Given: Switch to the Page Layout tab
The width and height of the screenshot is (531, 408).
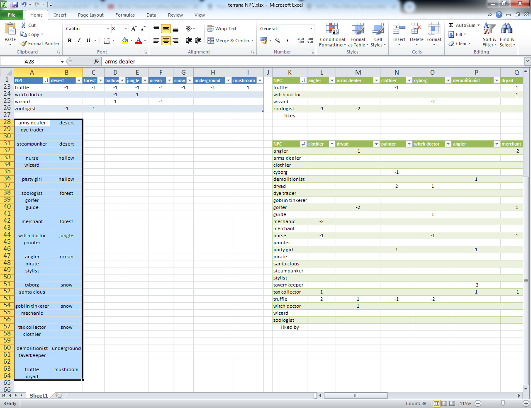Looking at the screenshot, I should tap(91, 15).
